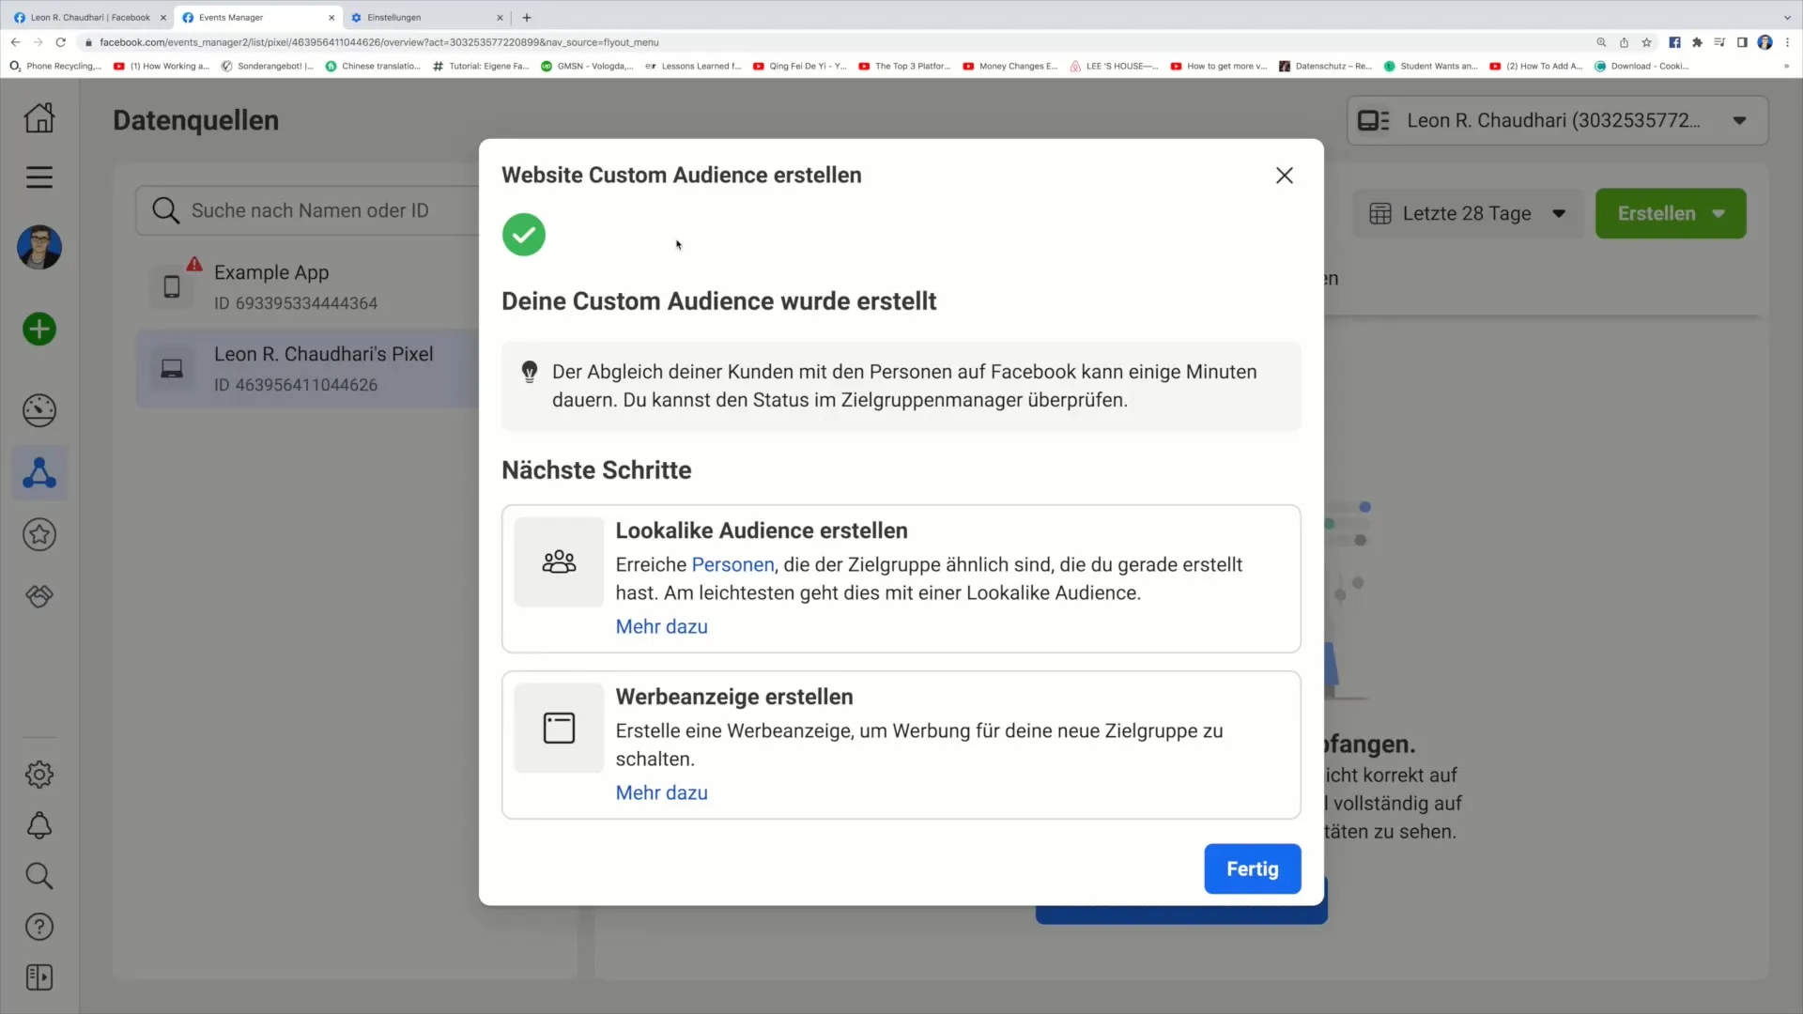This screenshot has height=1014, width=1803.
Task: Open the settings gear icon in sidebar
Action: coord(39,774)
